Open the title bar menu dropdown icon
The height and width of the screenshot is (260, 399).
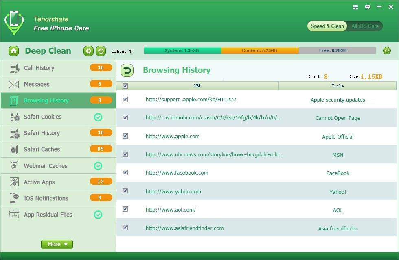(355, 7)
